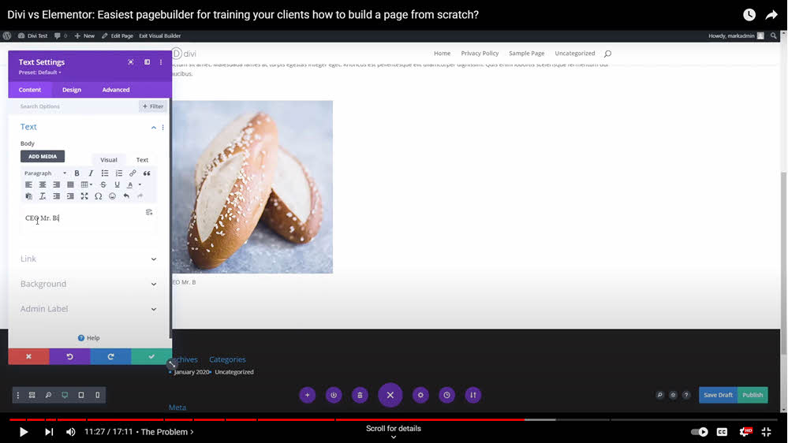Click the Save Draft button
Viewport: 788px width, 443px height.
click(x=718, y=395)
